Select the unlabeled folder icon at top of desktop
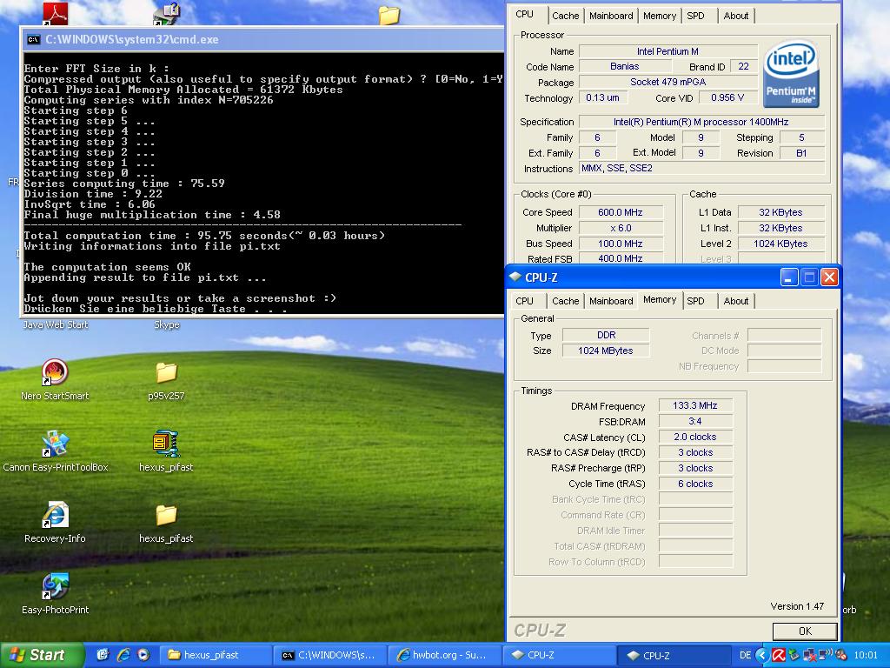Image resolution: width=890 pixels, height=668 pixels. 389,16
